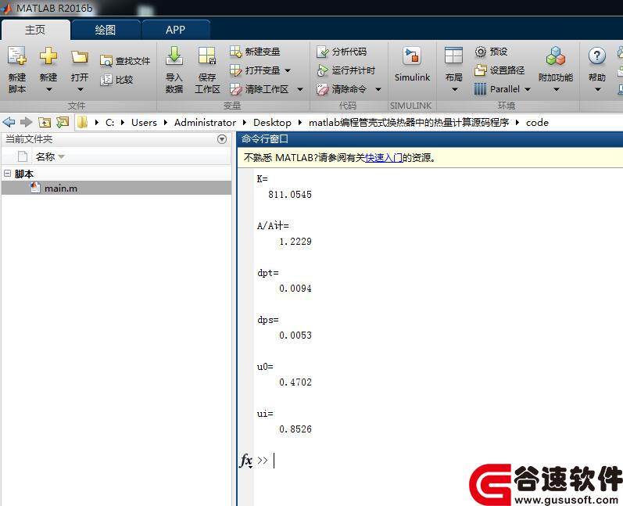Click Analyze Code (分析代码)
623x506 pixels.
coord(342,52)
